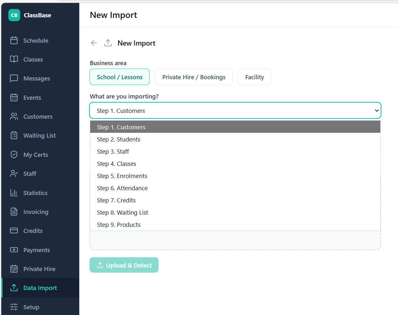398x315 pixels.
Task: Click the Waiting List clipboard icon
Action: (14, 135)
